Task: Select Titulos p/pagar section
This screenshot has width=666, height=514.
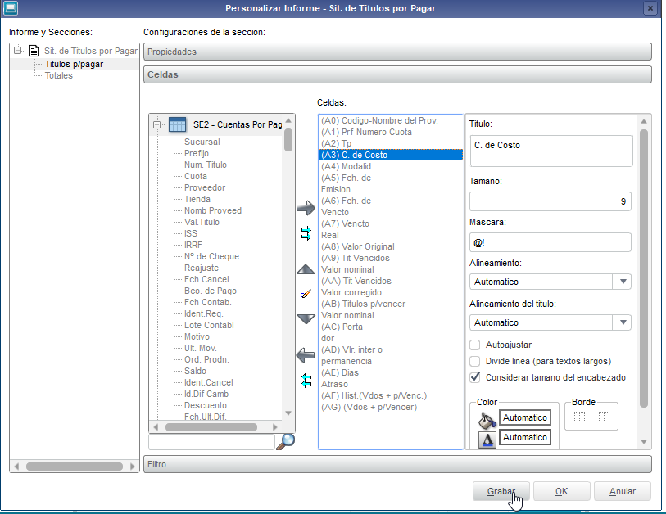Action: (x=74, y=64)
